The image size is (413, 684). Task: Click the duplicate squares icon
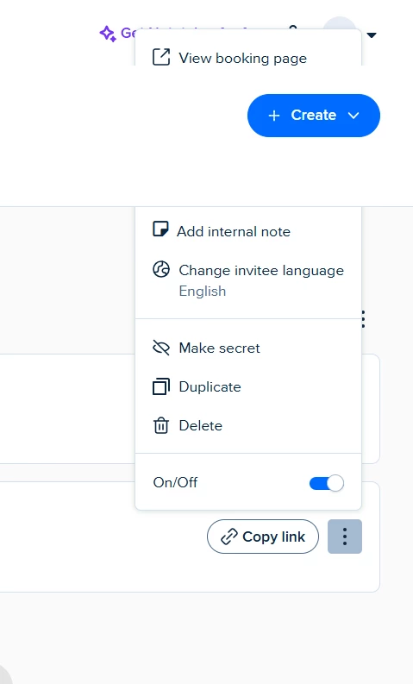pos(161,386)
